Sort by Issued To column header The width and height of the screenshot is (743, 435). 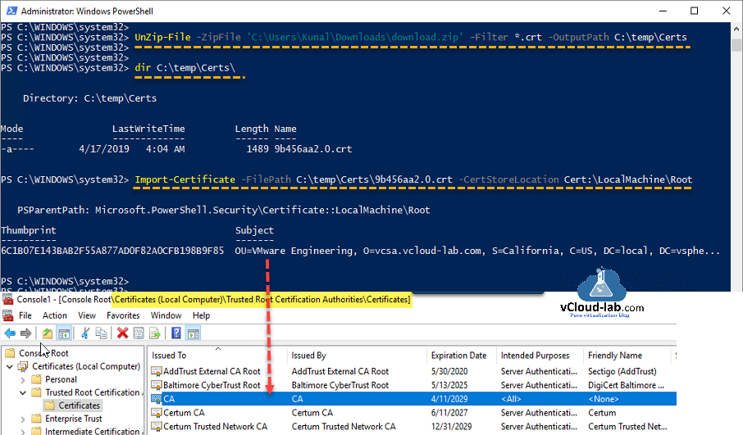[x=217, y=356]
